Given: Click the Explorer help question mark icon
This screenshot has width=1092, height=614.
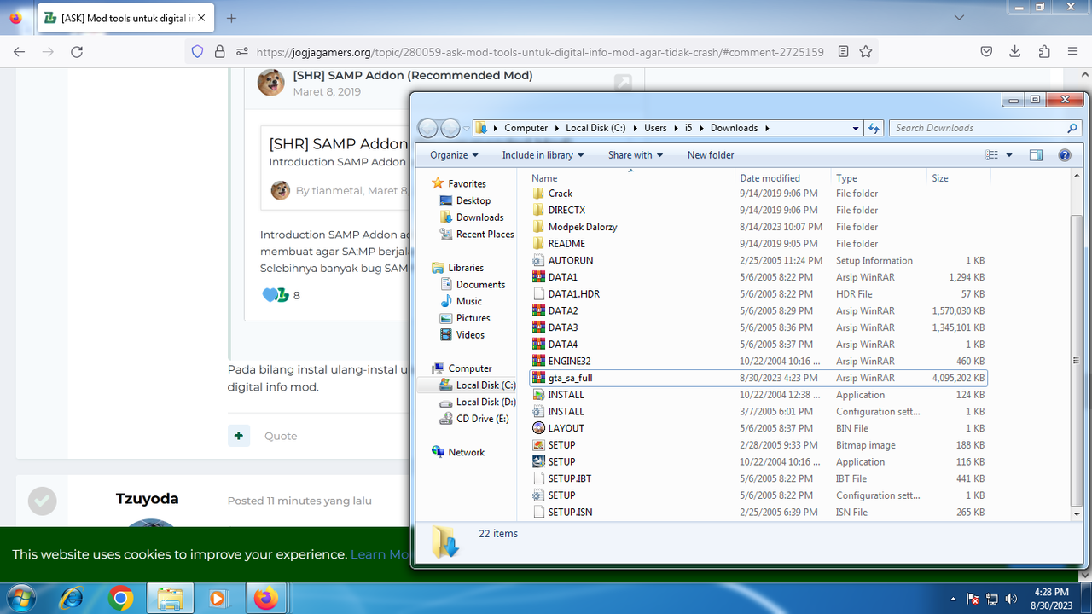Looking at the screenshot, I should 1065,155.
